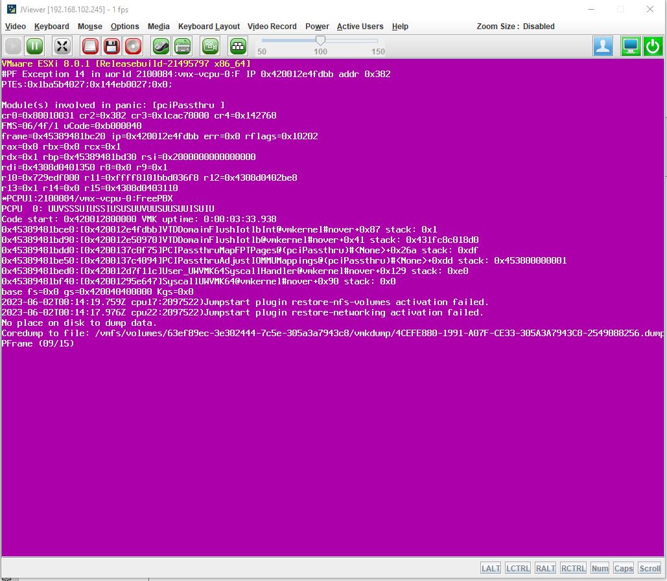Open the hotkeys toolbar icon
The image size is (667, 581).
point(238,46)
